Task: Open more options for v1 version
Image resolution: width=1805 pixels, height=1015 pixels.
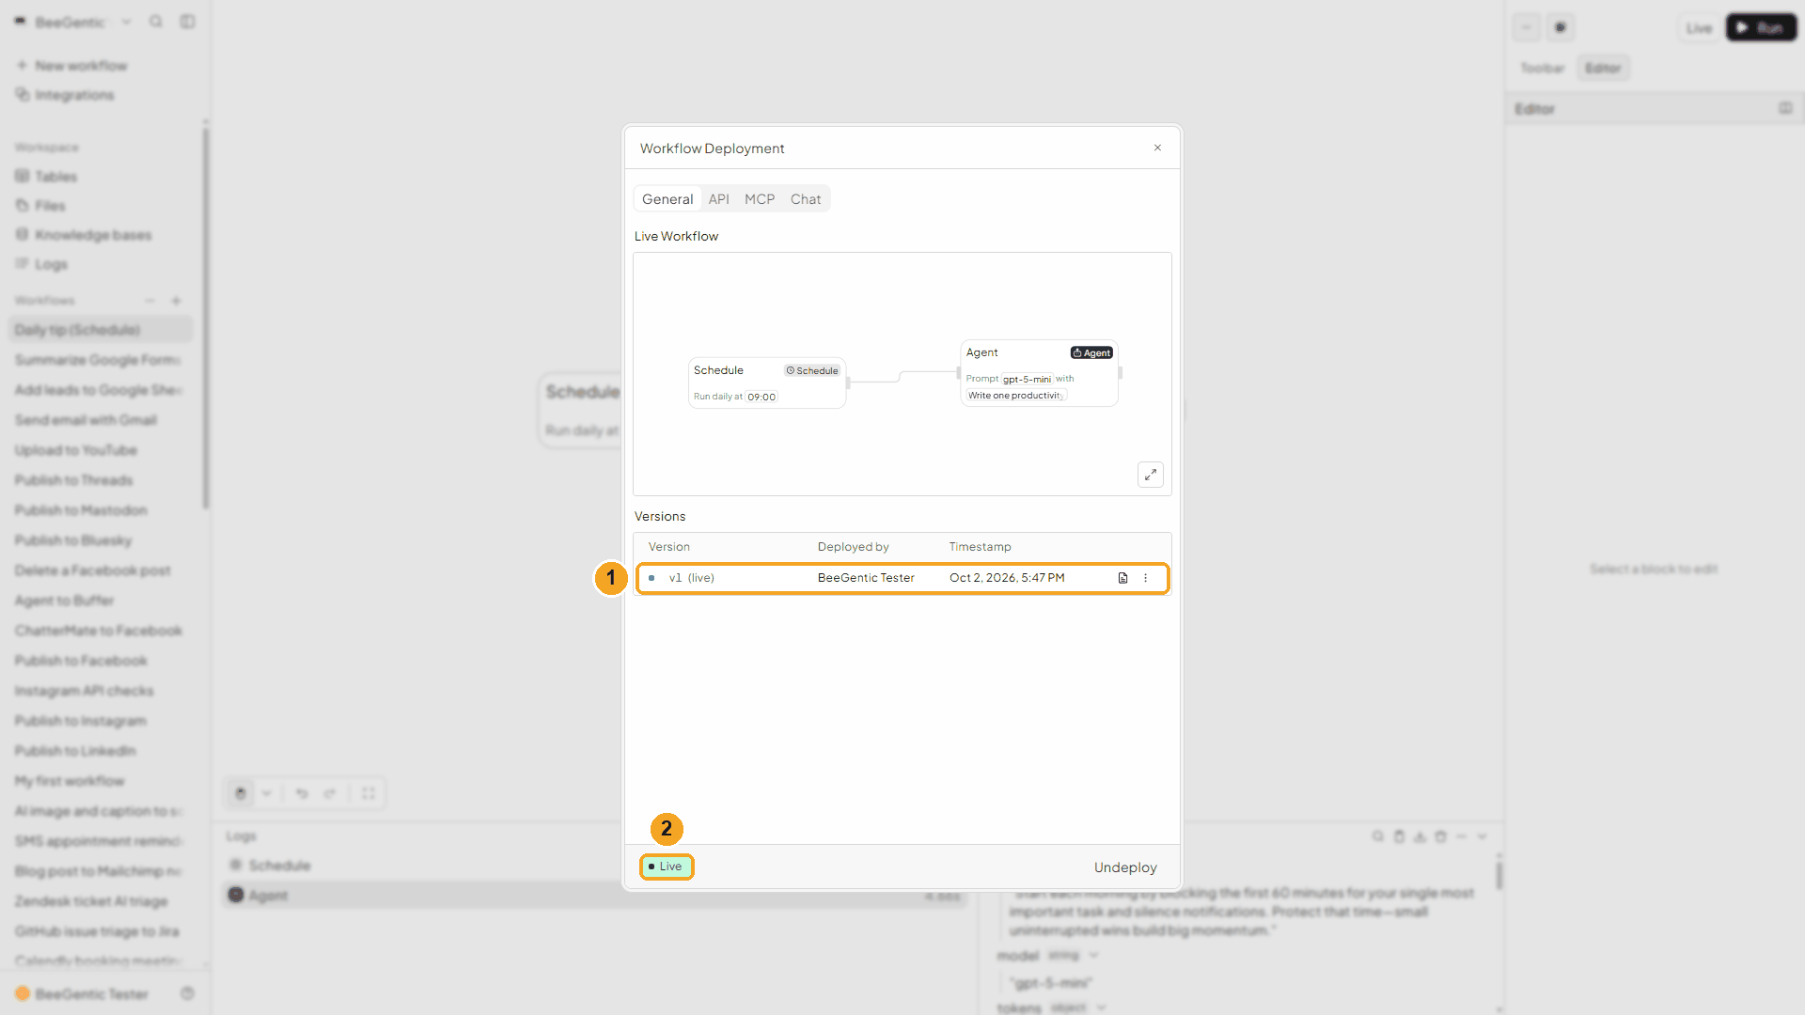Action: [x=1145, y=578]
